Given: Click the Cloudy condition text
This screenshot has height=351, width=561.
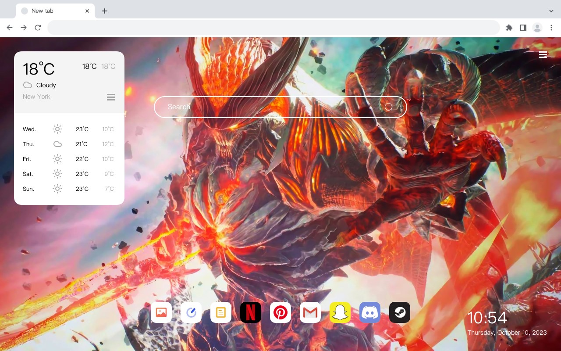Looking at the screenshot, I should click(46, 85).
